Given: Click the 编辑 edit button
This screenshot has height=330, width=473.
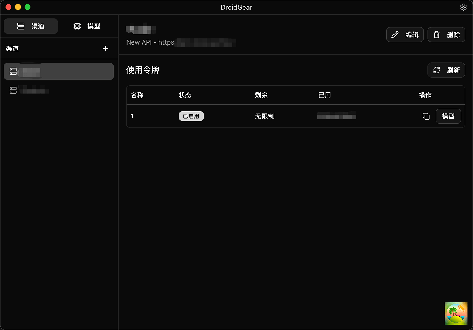Looking at the screenshot, I should [405, 35].
